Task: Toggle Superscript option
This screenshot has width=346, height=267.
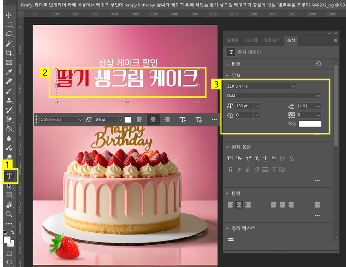Action: tap(248, 159)
